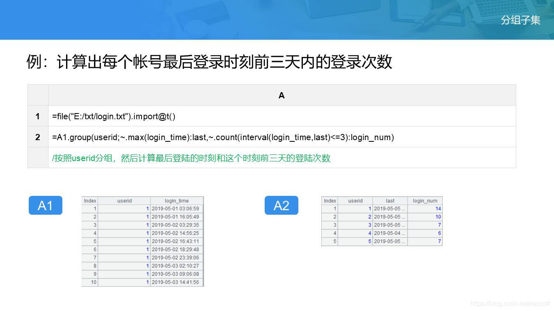Select cell 2019-05-03 14:41:56
The height and width of the screenshot is (311, 554).
click(x=177, y=282)
